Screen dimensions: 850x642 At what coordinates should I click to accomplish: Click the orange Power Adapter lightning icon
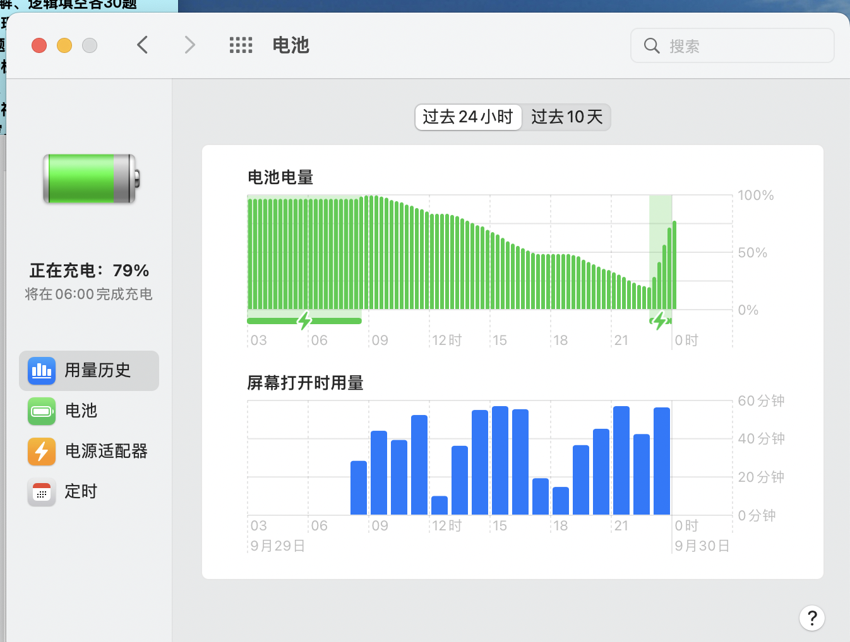point(42,452)
